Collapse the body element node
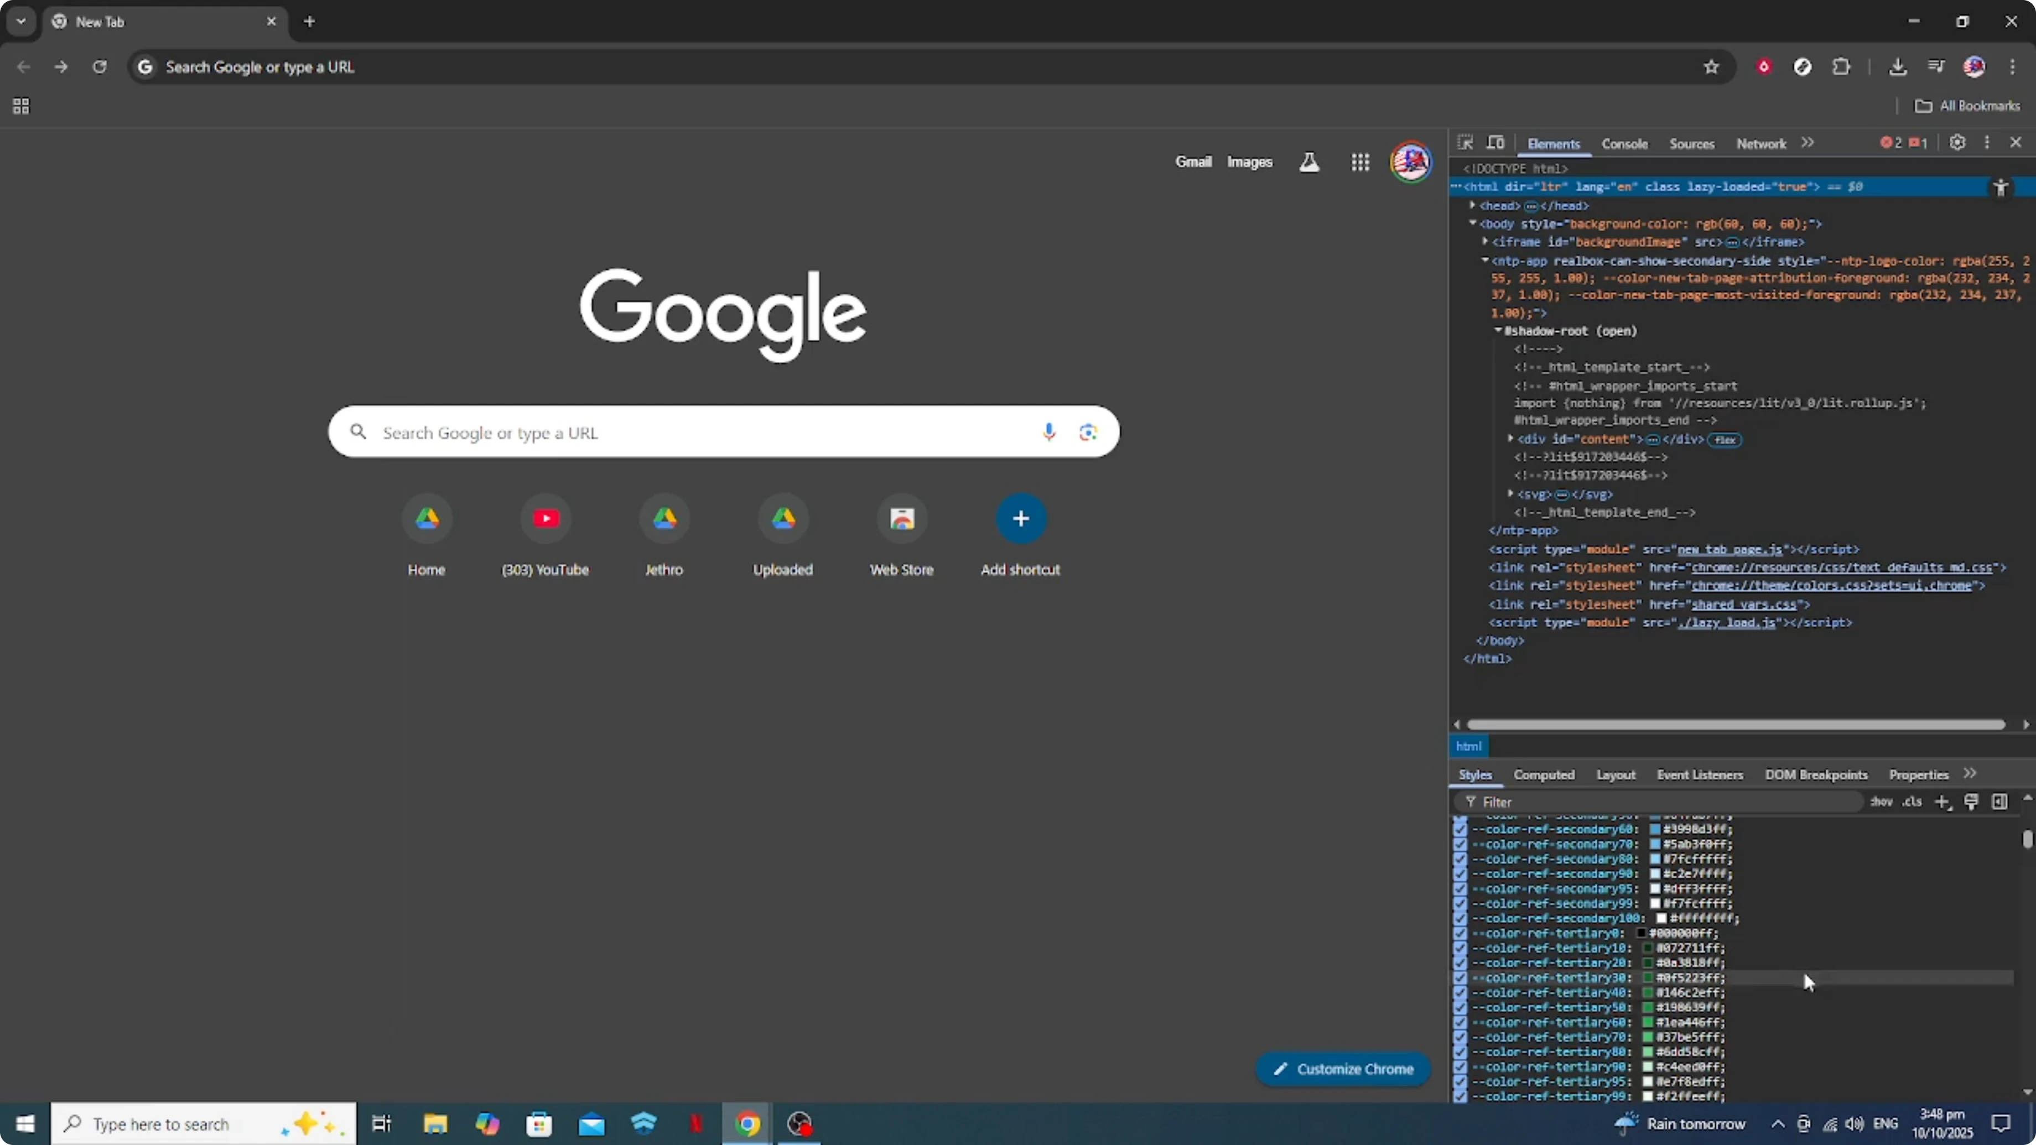 (1472, 223)
